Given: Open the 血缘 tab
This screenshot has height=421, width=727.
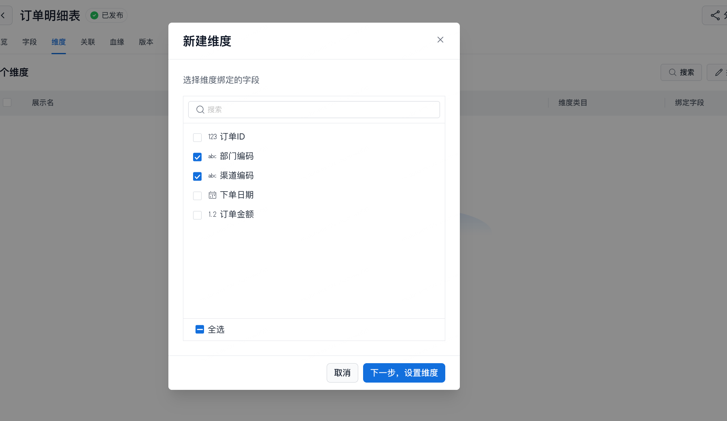Looking at the screenshot, I should [x=117, y=42].
